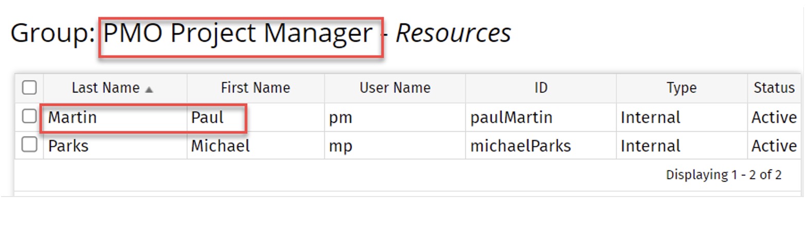Check the box for the Martin row
Image resolution: width=808 pixels, height=233 pixels.
click(x=29, y=116)
